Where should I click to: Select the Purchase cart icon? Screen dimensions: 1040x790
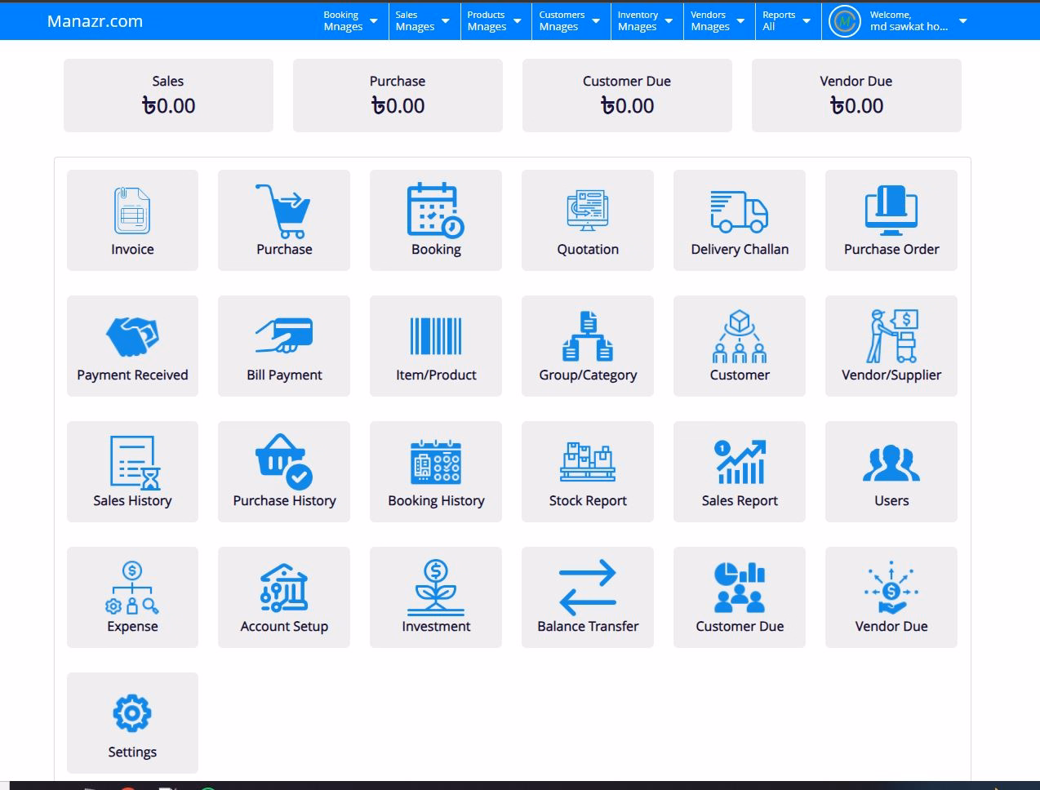(283, 212)
